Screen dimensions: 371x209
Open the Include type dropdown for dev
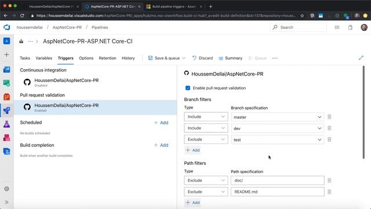[x=206, y=128]
